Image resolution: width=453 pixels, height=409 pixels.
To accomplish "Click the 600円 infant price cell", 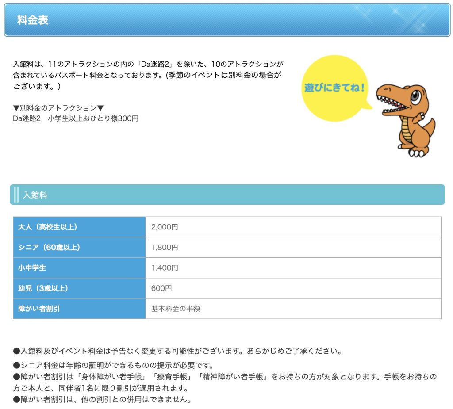I will click(x=161, y=288).
